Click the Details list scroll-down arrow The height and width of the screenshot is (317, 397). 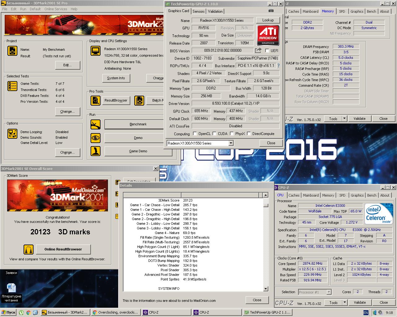click(x=265, y=289)
